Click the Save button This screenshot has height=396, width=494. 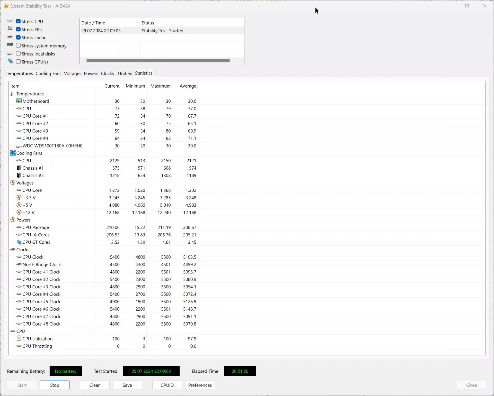(x=127, y=385)
